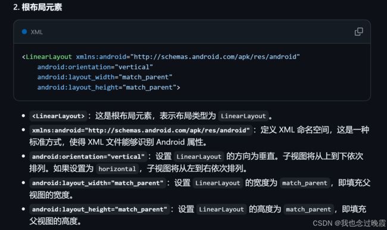
Task: Select the layout_height line in code block
Action: point(108,87)
